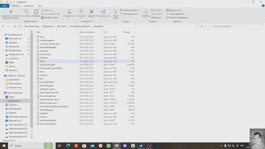
Task: Click Paste shortcut (Вставить ярлык) command
Action: (49, 17)
